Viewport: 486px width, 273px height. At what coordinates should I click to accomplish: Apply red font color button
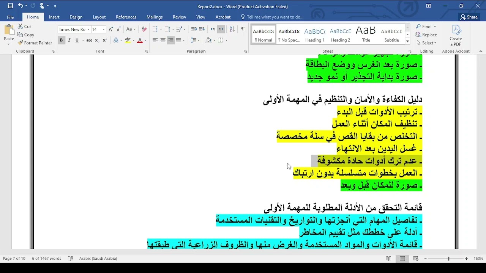point(140,40)
